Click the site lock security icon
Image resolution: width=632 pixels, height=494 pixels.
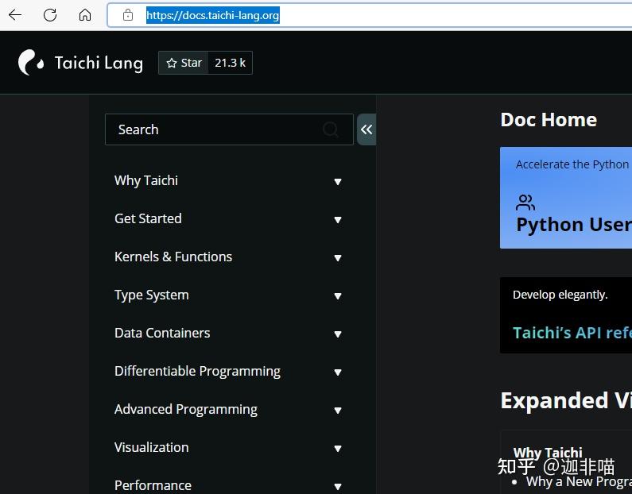tap(128, 15)
